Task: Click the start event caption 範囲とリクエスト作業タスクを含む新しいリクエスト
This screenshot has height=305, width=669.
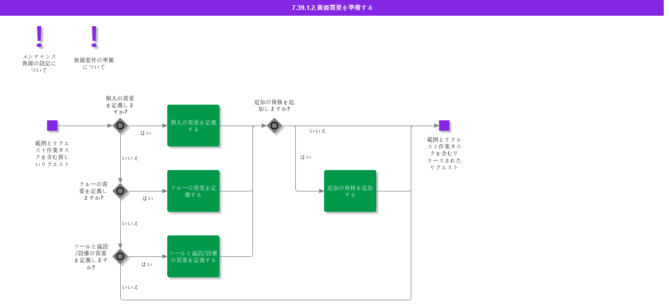Action: 52,153
